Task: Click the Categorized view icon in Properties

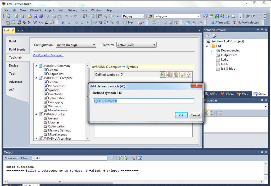Action: pyautogui.click(x=207, y=113)
